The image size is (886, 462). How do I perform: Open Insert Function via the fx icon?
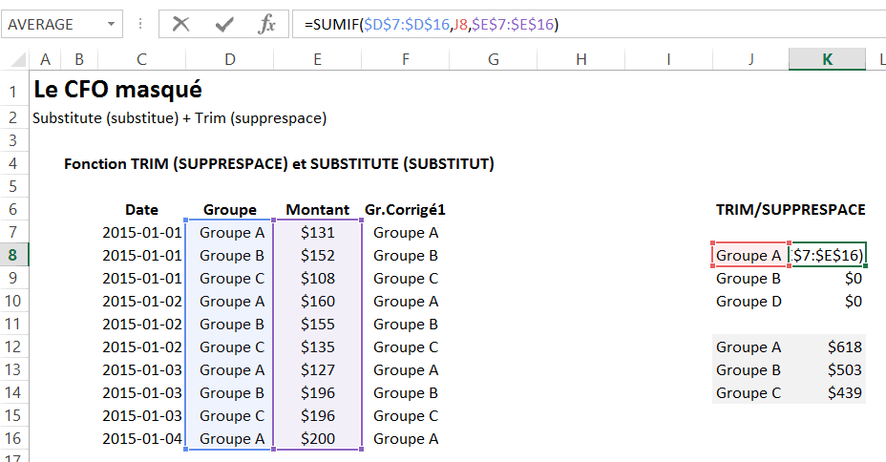[x=267, y=24]
